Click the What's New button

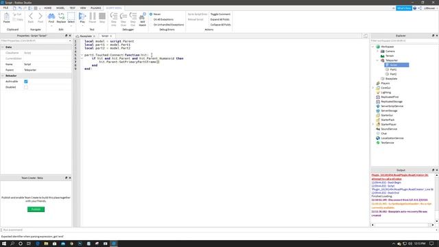click(404, 8)
